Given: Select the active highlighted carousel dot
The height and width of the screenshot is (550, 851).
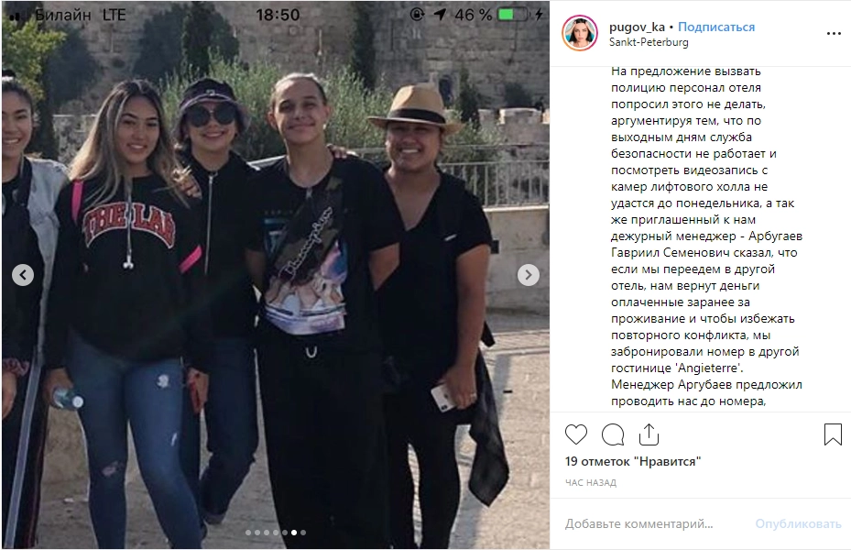Looking at the screenshot, I should 294,533.
